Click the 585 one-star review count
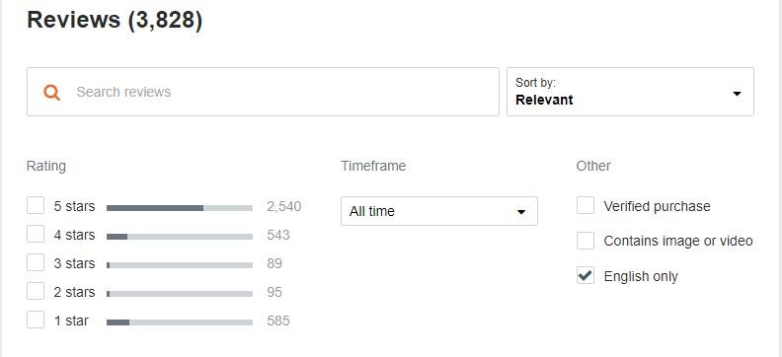782x357 pixels. [278, 321]
